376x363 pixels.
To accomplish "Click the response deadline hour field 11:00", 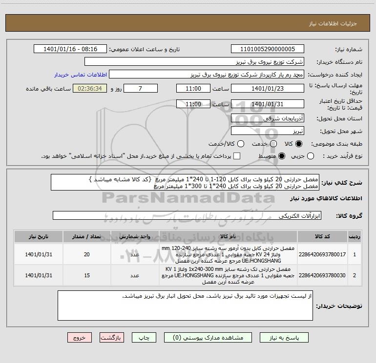I will coord(193,89).
